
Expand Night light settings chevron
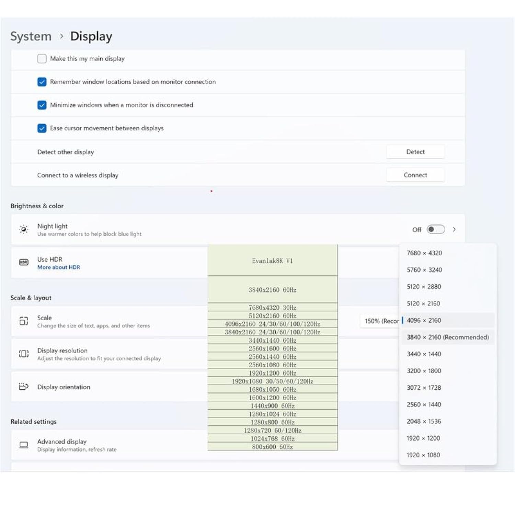[454, 229]
